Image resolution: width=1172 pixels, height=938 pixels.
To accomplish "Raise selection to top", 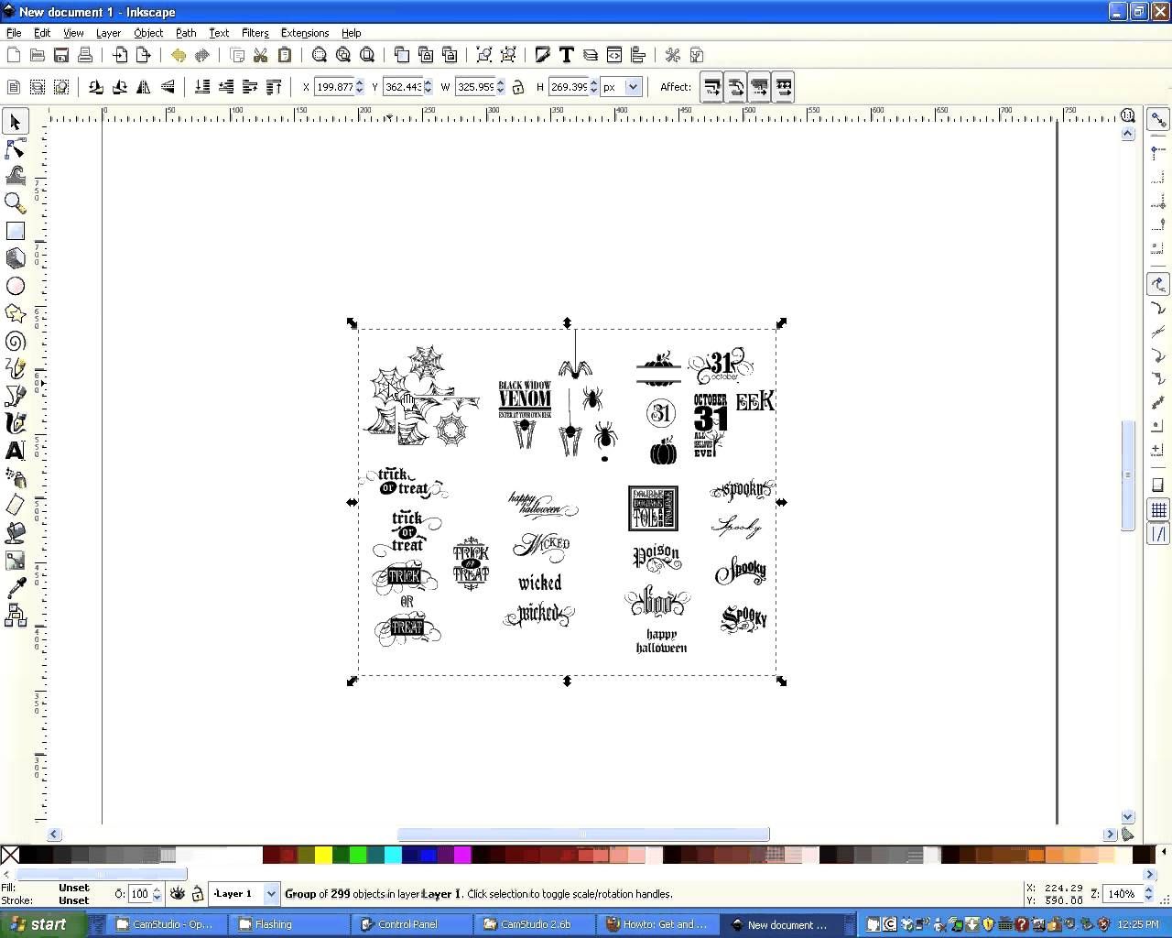I will pos(274,87).
